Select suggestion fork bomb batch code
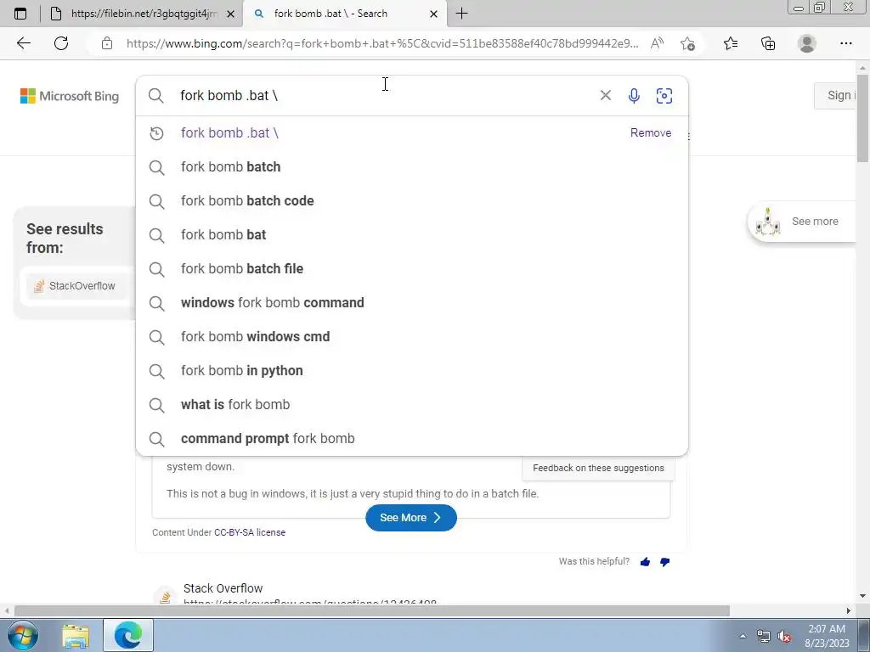 [x=247, y=200]
